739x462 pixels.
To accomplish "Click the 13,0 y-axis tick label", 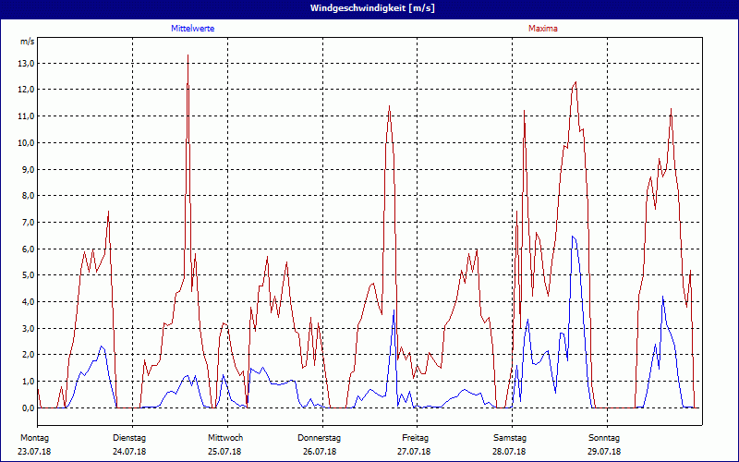I will tap(27, 64).
